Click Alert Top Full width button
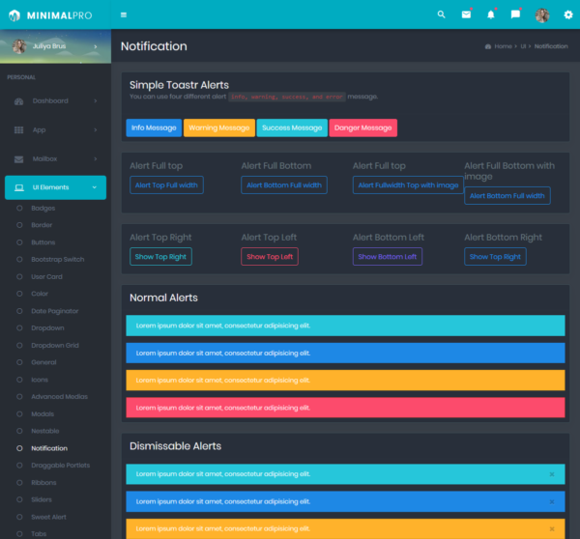The height and width of the screenshot is (539, 580). [166, 185]
